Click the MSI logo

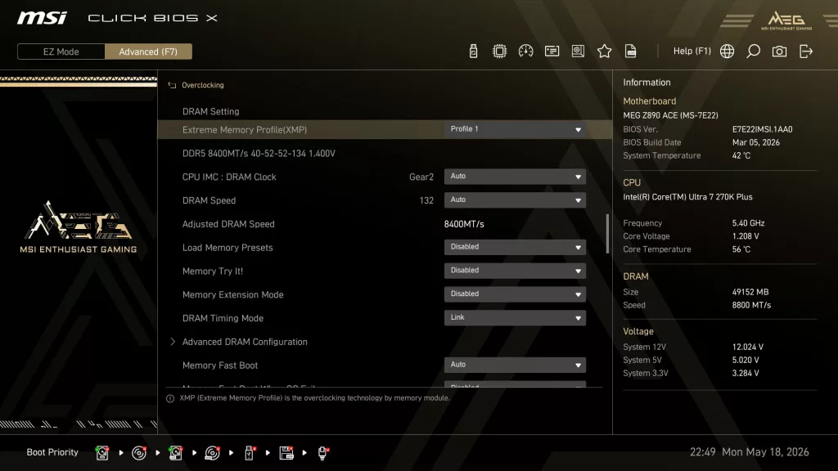(x=42, y=18)
